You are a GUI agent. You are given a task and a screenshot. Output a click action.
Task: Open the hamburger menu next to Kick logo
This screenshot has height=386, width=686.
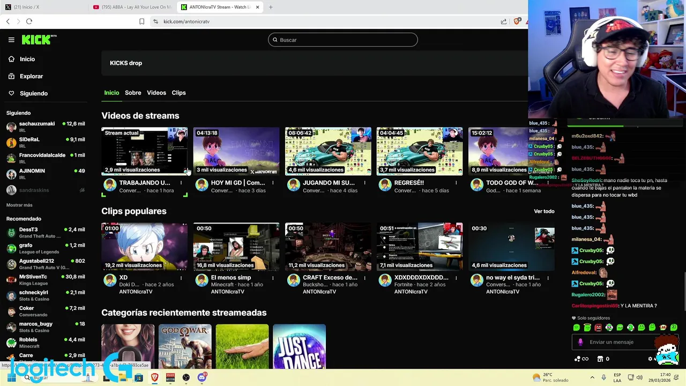(11, 40)
